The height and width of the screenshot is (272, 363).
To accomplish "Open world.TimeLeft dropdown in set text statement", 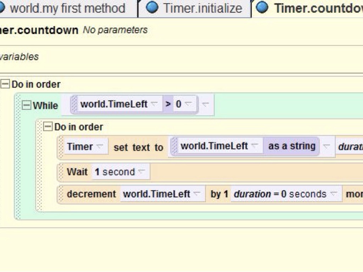I will pyautogui.click(x=255, y=146).
